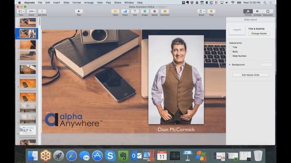
Task: Open the Edit menu
Action: pyautogui.click(x=48, y=3)
